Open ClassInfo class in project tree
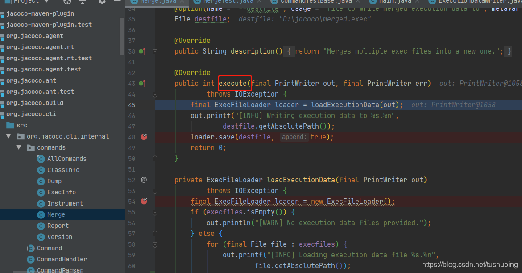The width and height of the screenshot is (522, 273). tap(63, 170)
